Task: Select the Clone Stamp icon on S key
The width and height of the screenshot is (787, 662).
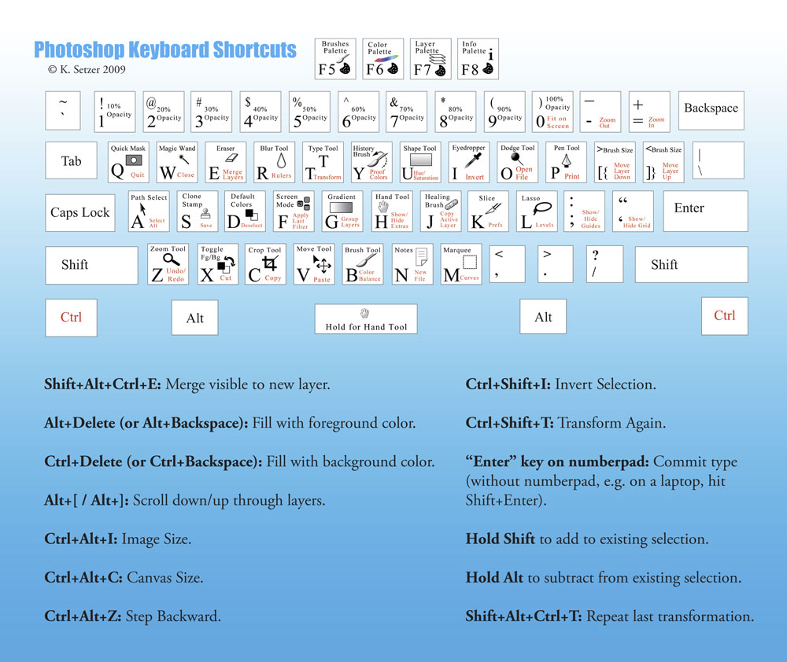Action: (205, 212)
